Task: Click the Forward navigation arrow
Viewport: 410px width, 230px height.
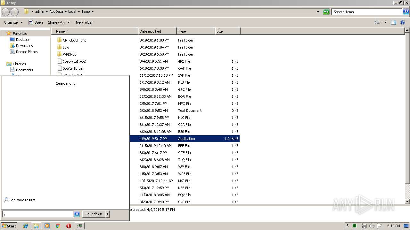Action: pyautogui.click(x=15, y=12)
